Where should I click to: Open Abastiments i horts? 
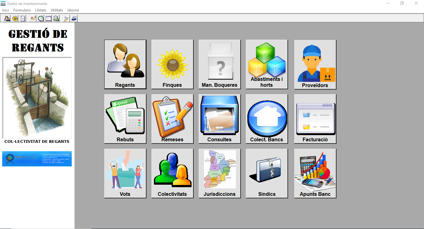pyautogui.click(x=267, y=64)
